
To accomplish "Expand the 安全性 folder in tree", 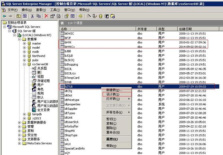I will (x=19, y=135).
